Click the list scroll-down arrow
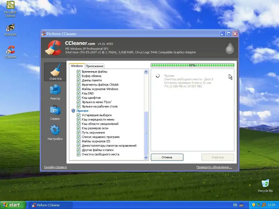This screenshot has height=209, width=279. click(x=146, y=157)
